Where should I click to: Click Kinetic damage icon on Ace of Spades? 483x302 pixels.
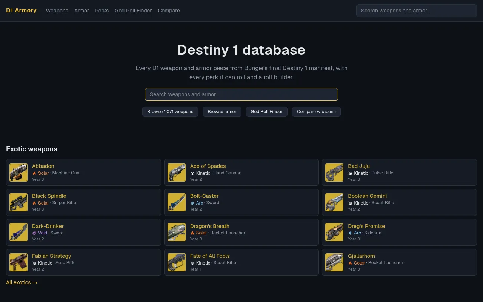[x=192, y=173]
